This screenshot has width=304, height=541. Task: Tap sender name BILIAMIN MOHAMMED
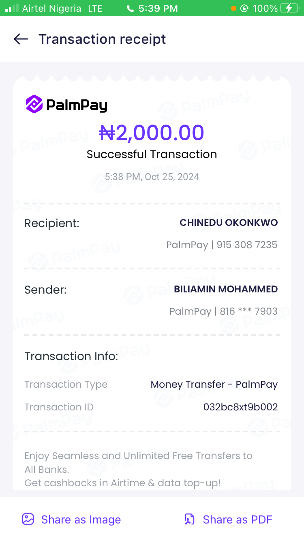226,289
